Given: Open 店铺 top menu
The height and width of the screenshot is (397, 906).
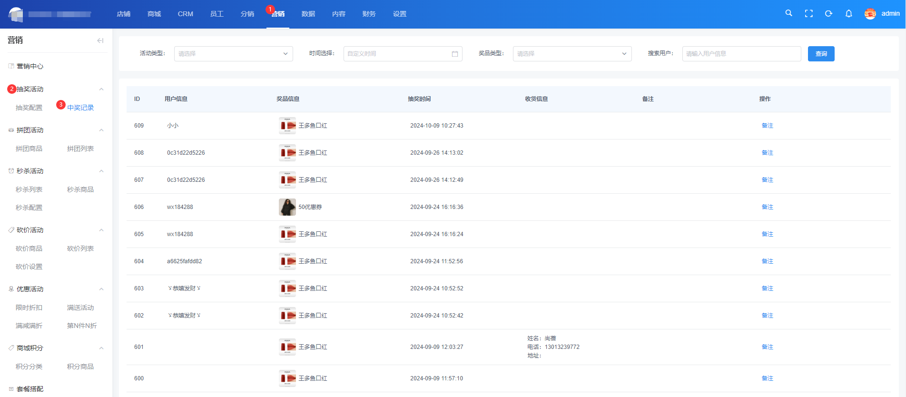Looking at the screenshot, I should [x=124, y=14].
